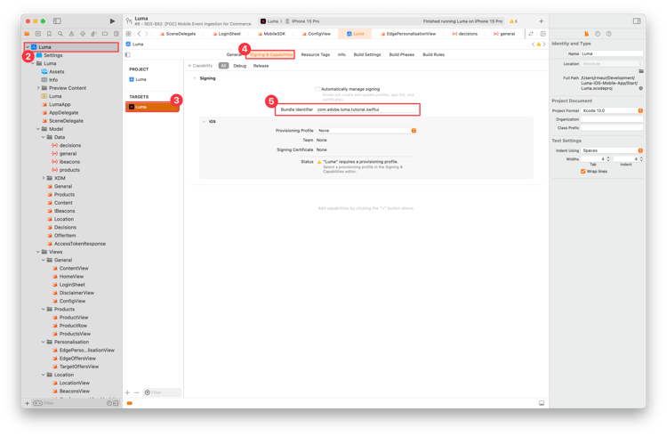
Task: Reveal full path in Finder arrow icon
Action: coord(640,88)
